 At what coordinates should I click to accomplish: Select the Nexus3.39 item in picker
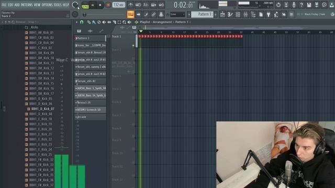click(90, 102)
